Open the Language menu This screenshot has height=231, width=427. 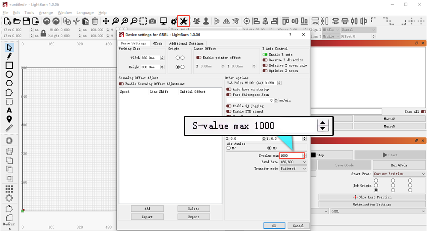(85, 13)
